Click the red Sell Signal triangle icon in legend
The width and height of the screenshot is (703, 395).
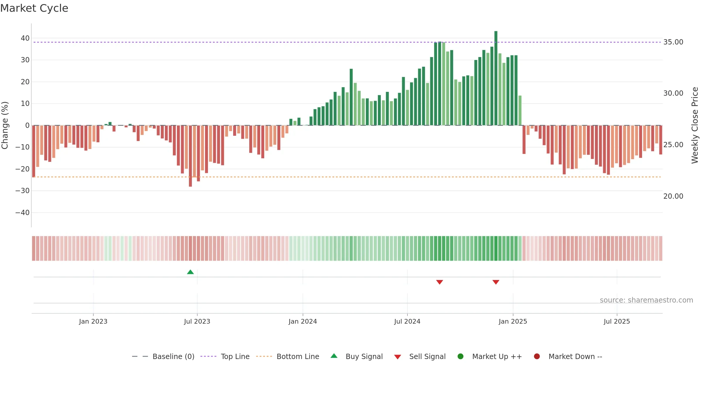397,357
